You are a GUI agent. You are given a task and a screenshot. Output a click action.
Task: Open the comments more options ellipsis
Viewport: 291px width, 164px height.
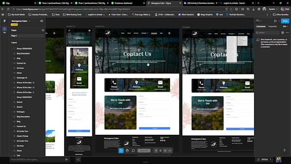(288, 33)
